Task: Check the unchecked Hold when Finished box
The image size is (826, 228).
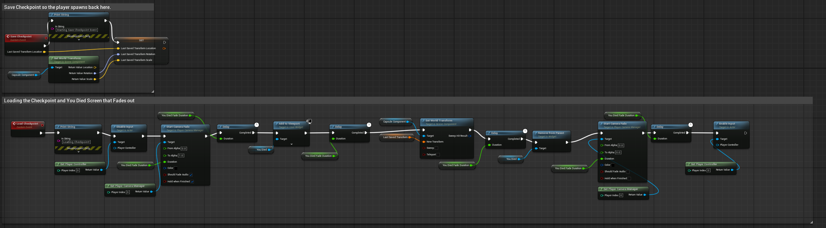Action: (x=629, y=179)
